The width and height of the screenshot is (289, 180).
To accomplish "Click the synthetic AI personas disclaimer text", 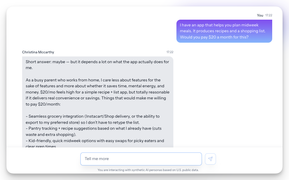I will point(148,170).
